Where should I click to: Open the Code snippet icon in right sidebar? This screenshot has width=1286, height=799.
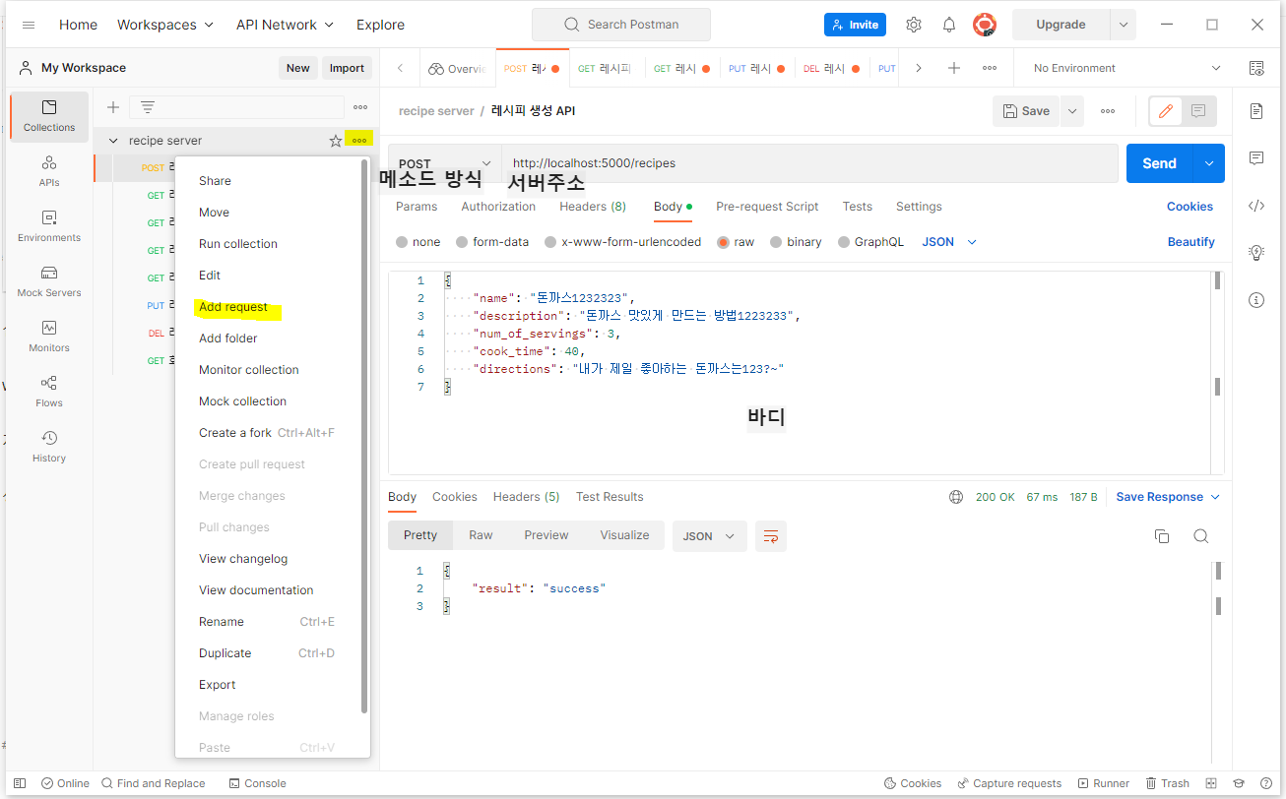click(1256, 206)
